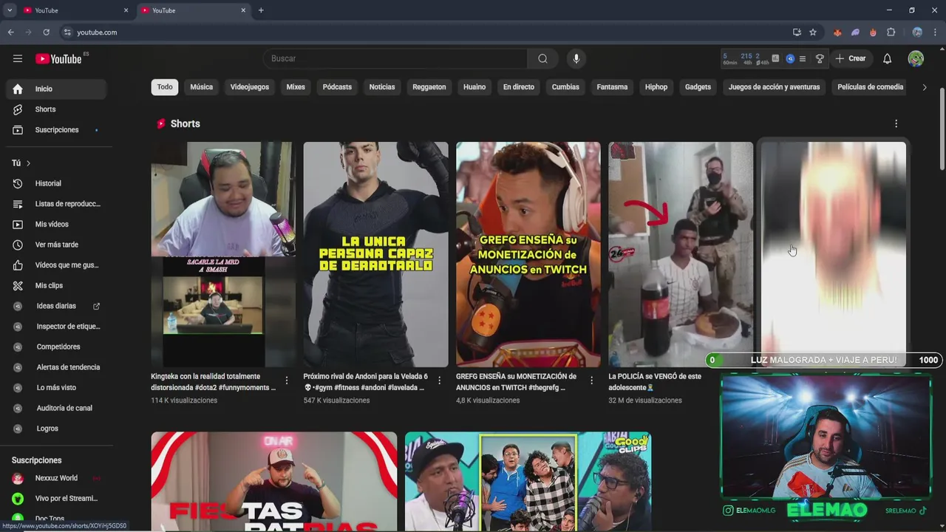Open Ideas diarias in the sidebar
This screenshot has width=946, height=532.
tap(56, 306)
